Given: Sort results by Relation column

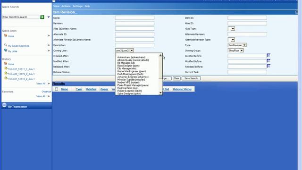Looking at the screenshot, I should coord(91,89).
